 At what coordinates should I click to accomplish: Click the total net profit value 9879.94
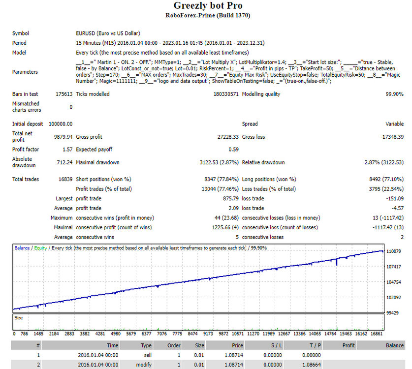pos(63,137)
